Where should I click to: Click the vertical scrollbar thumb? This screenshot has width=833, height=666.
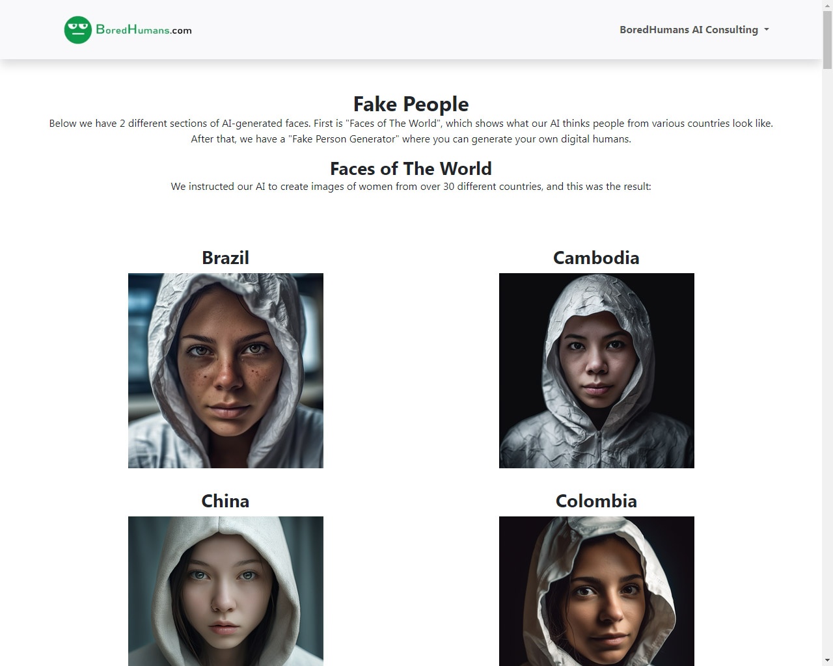(x=827, y=40)
